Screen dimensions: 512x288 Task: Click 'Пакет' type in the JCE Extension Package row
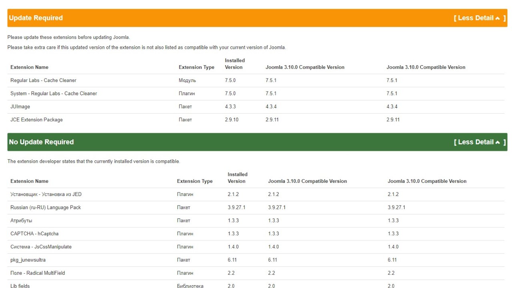click(x=185, y=120)
